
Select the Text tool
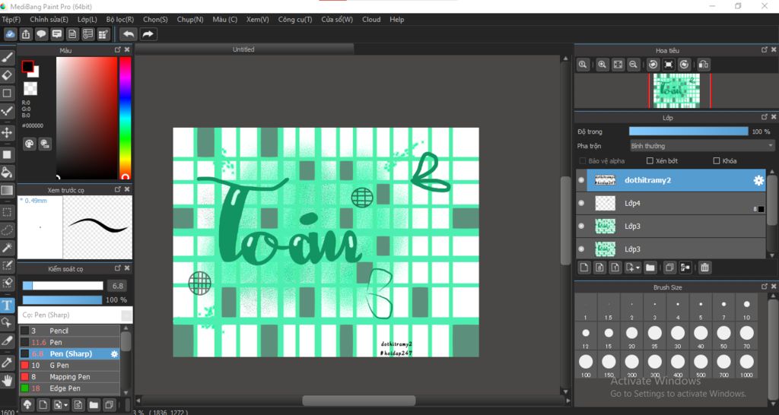point(7,305)
